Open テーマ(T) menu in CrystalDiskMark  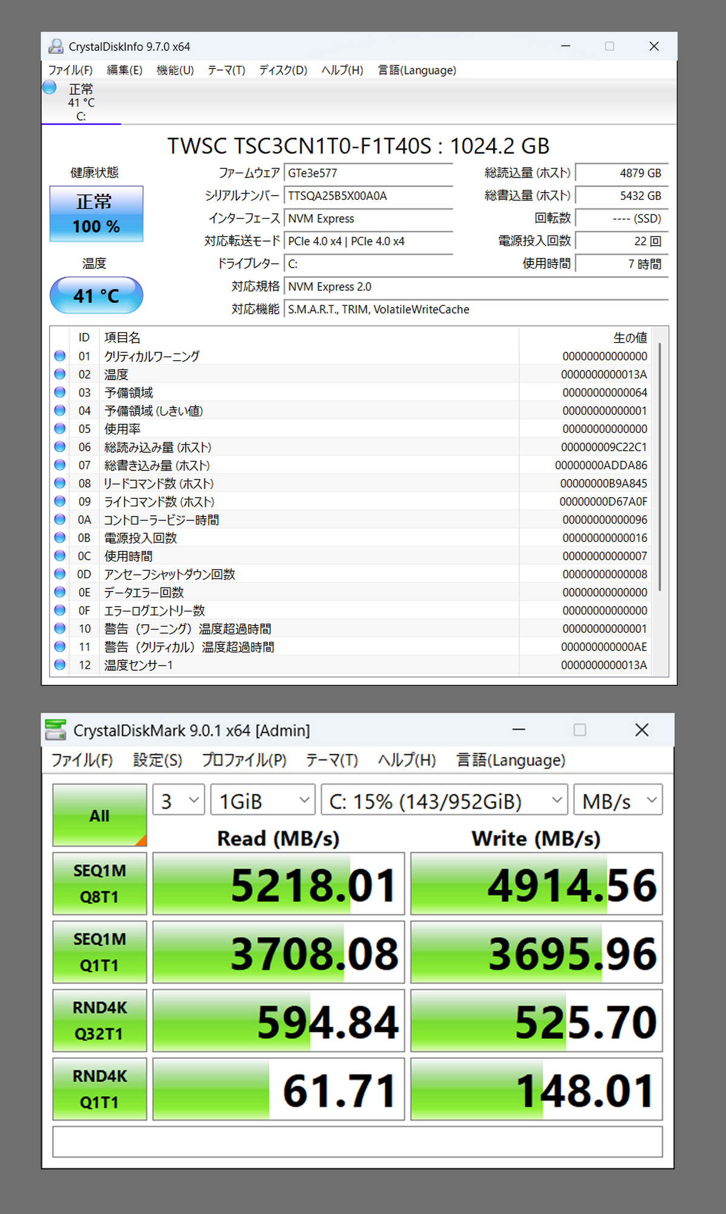(332, 760)
